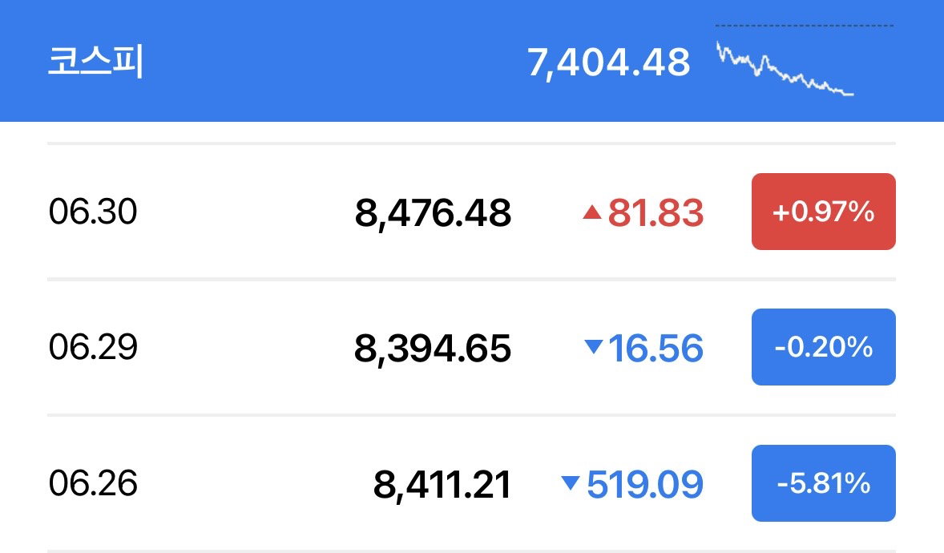The width and height of the screenshot is (944, 553).
Task: Select the 06.29 date row
Action: pos(471,347)
